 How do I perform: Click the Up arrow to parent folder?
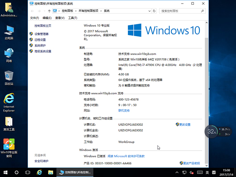pos(49,11)
